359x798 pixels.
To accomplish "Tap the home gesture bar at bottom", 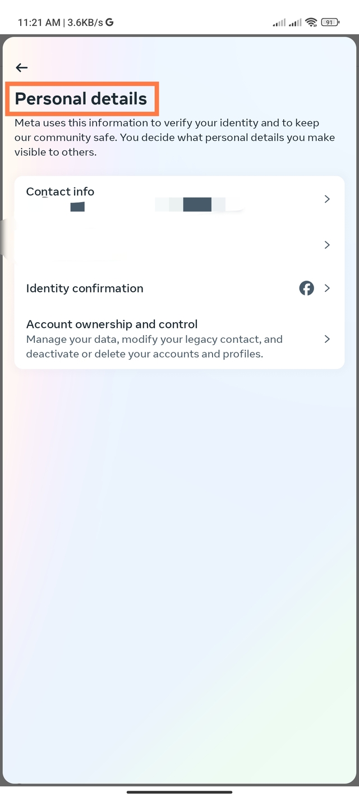I will point(179,792).
